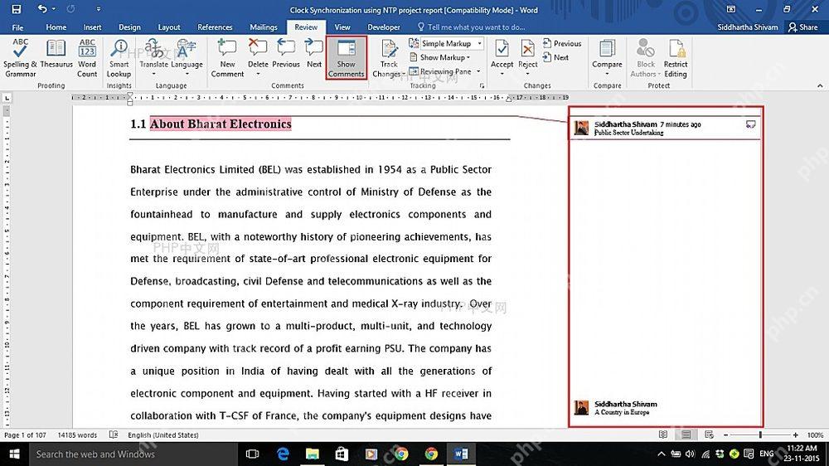The width and height of the screenshot is (829, 466).
Task: Open Word Count dialog
Action: click(x=87, y=58)
